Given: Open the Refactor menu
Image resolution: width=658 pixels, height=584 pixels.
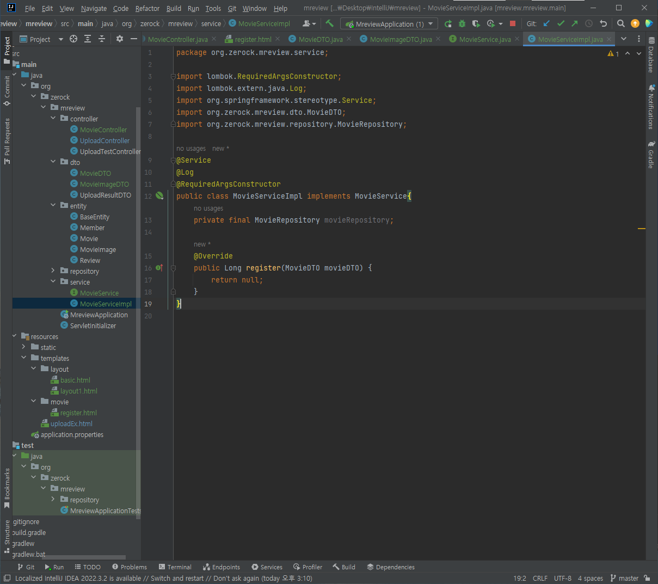Looking at the screenshot, I should [147, 8].
